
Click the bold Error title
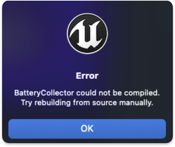click(x=87, y=76)
